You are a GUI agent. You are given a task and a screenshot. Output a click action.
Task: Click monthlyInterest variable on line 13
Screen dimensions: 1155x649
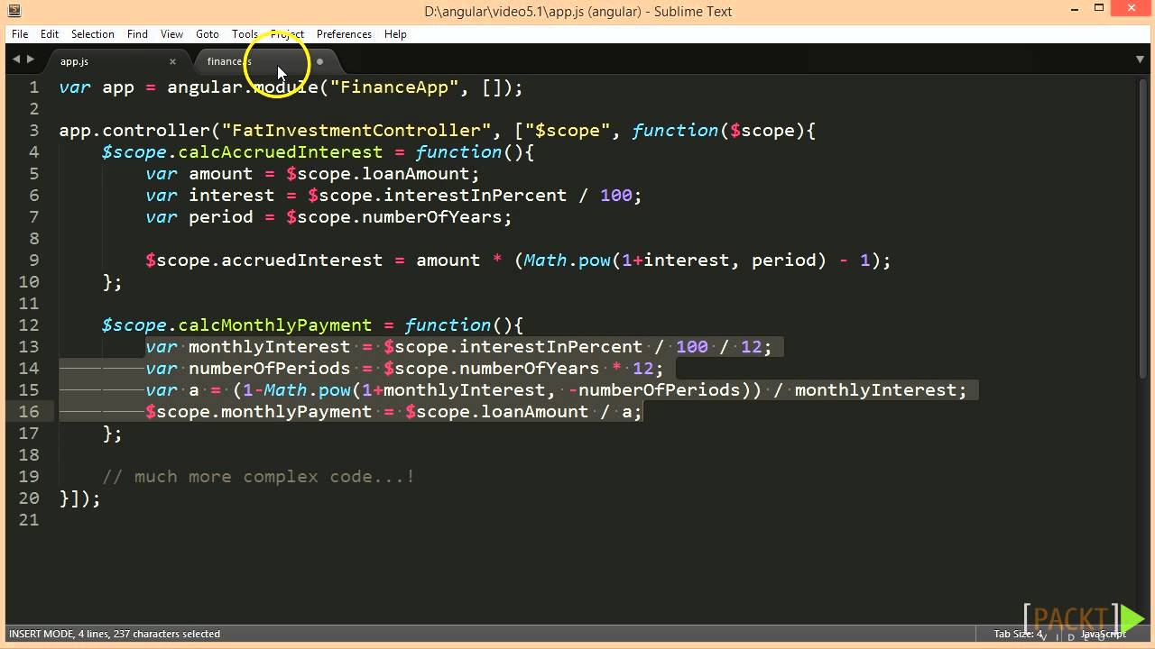coord(270,347)
